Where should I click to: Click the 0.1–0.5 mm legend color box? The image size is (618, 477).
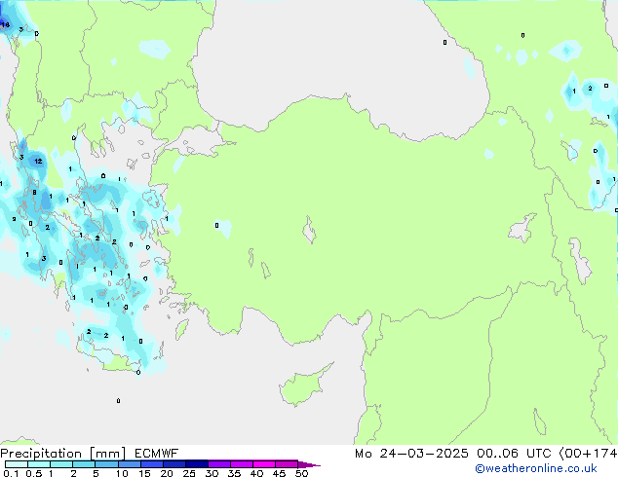coord(17,464)
